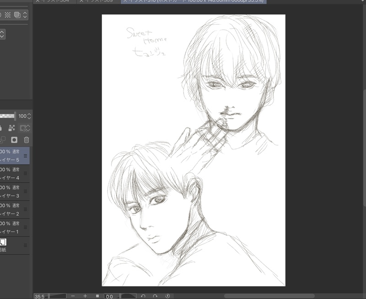Viewport: 366px width, 299px height.
Task: Toggle the mask enable icon with X
Action: coord(23,128)
